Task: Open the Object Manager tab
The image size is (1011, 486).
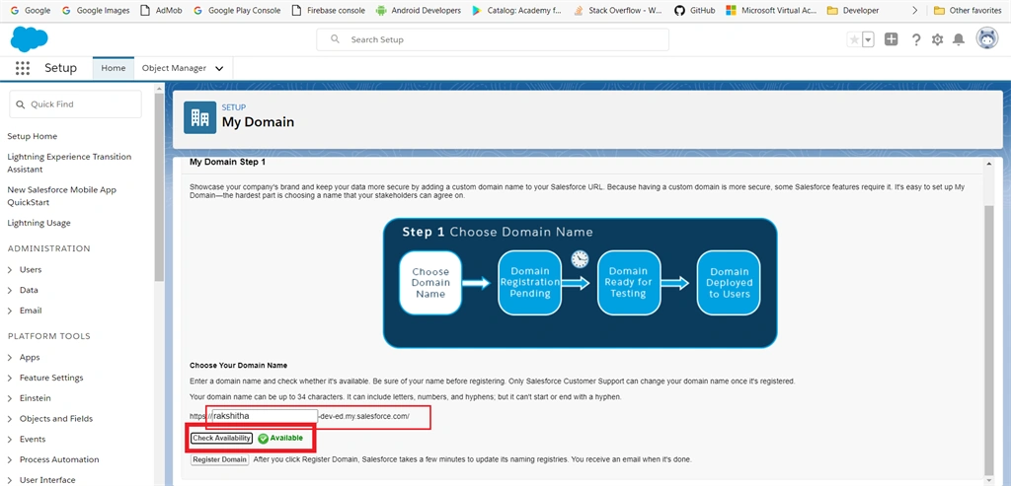Action: click(x=174, y=68)
